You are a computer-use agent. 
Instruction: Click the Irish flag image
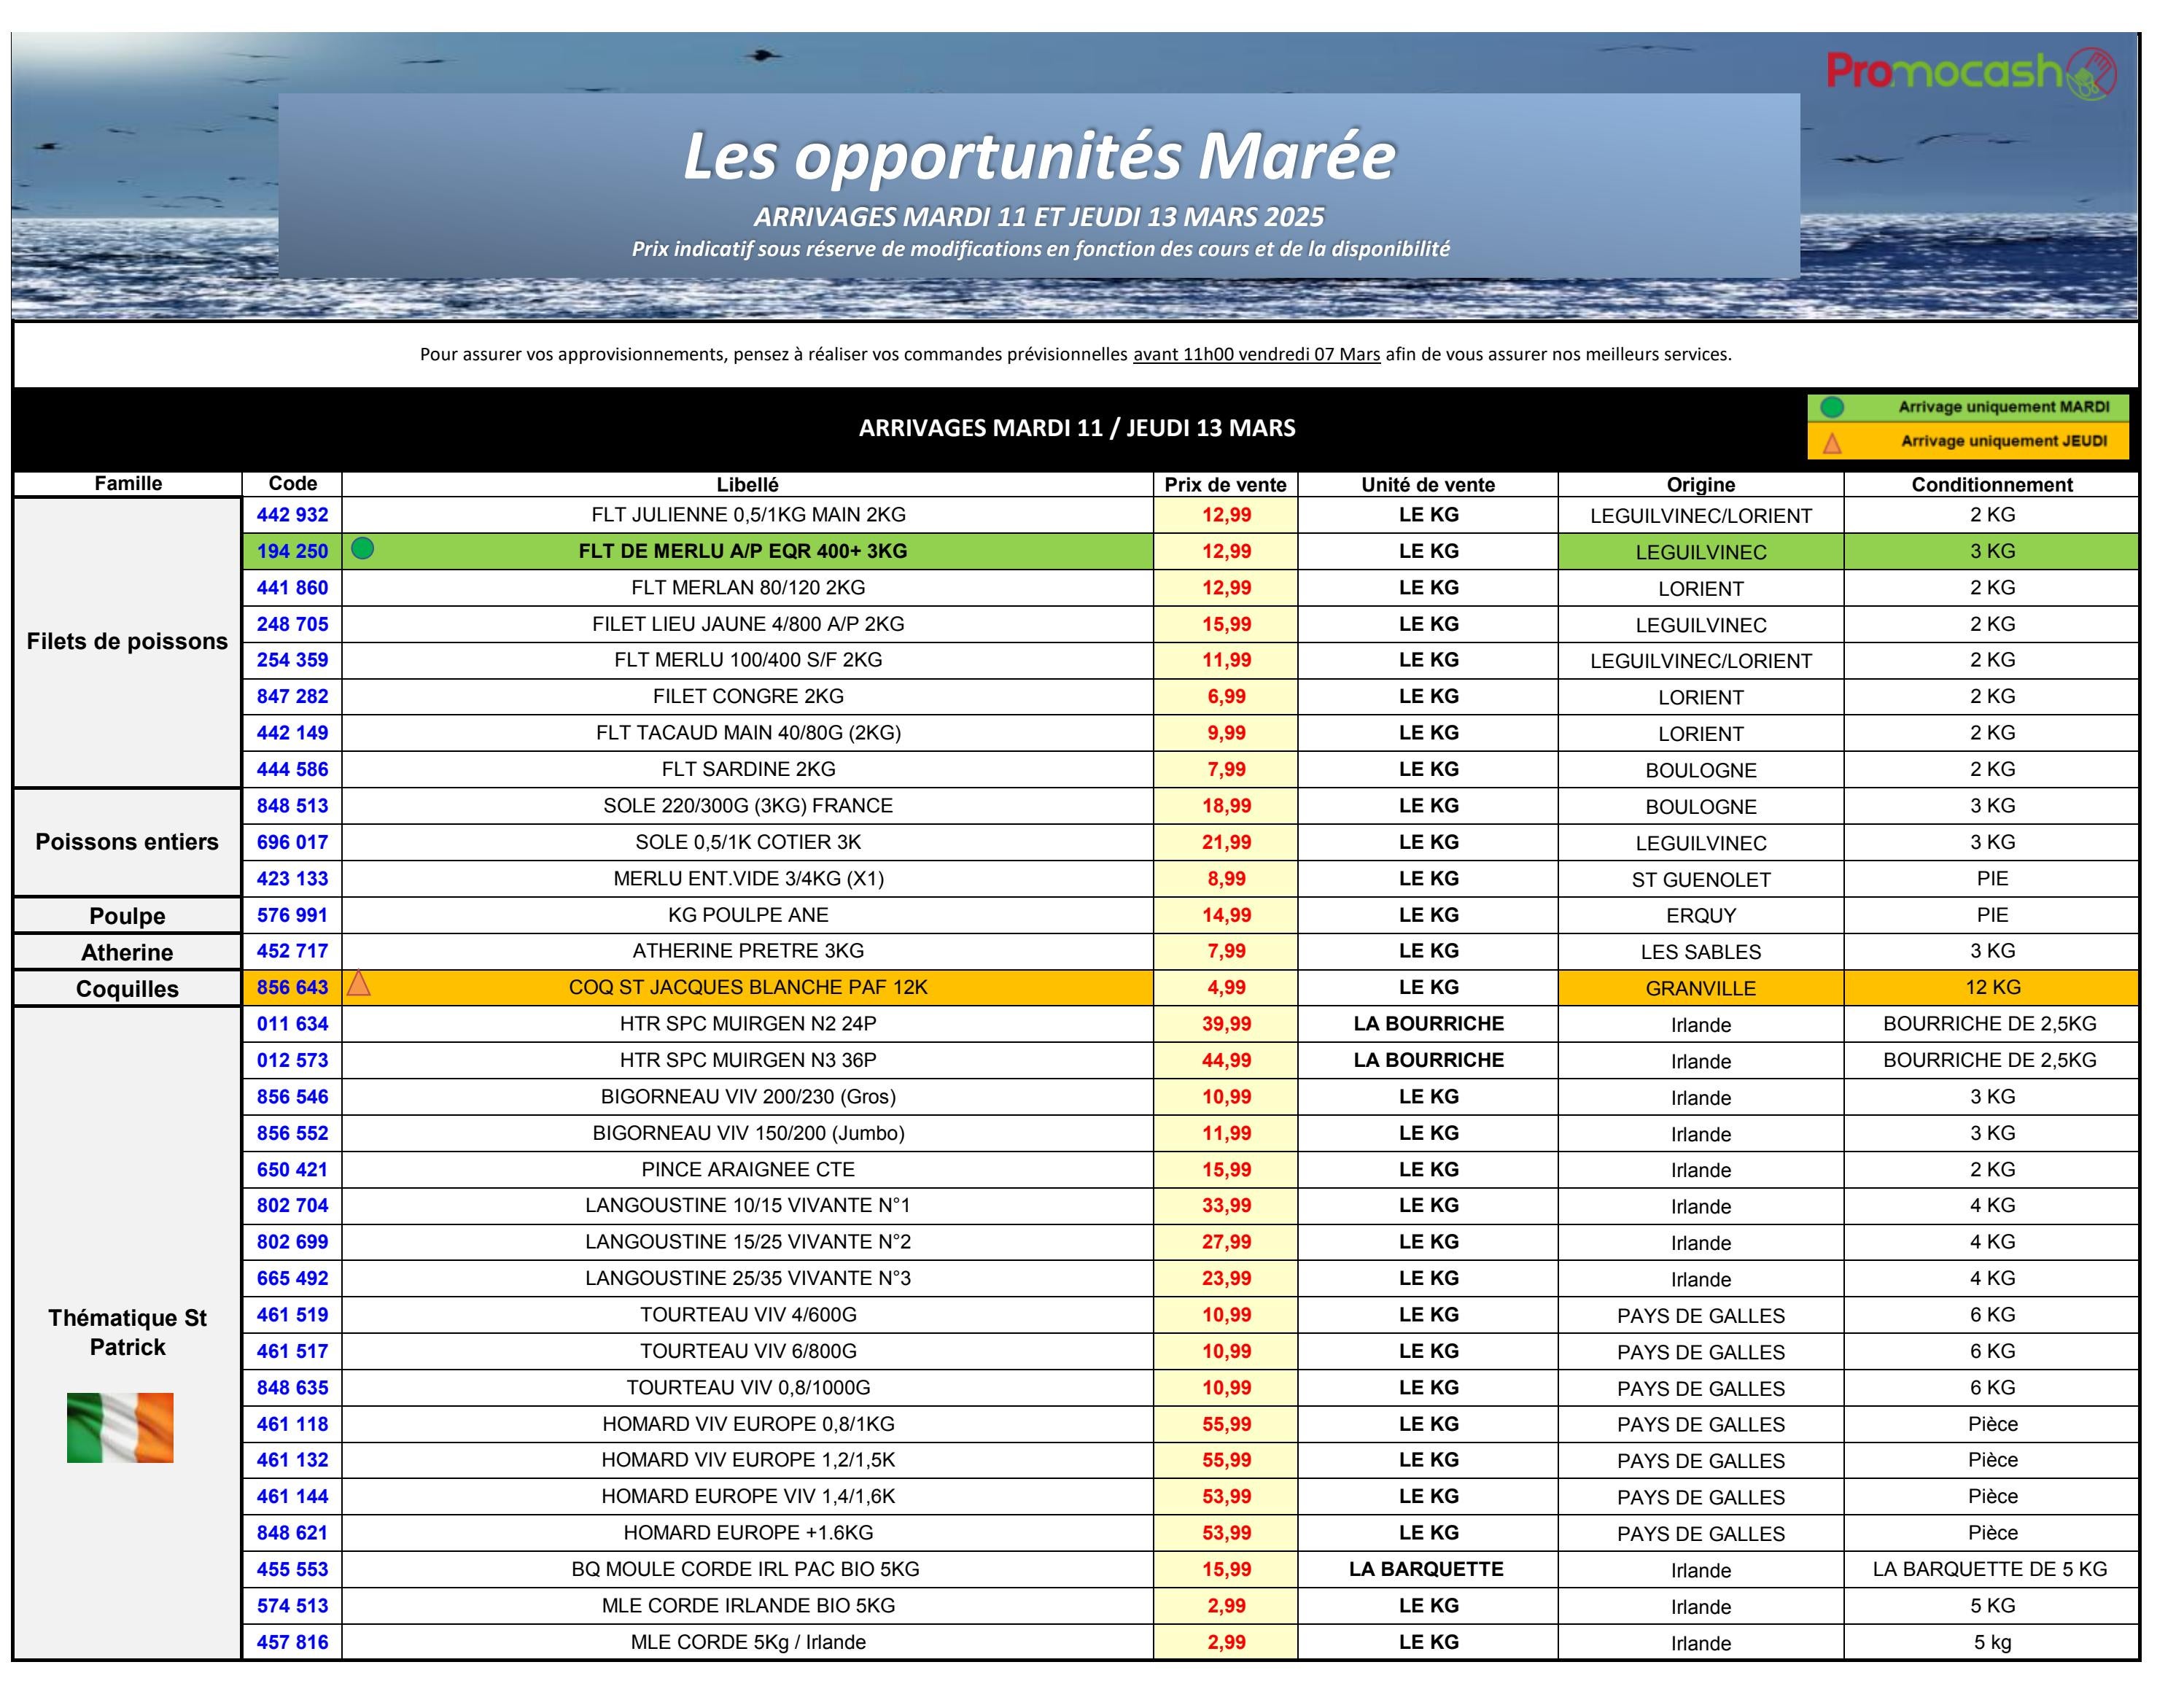[x=120, y=1427]
